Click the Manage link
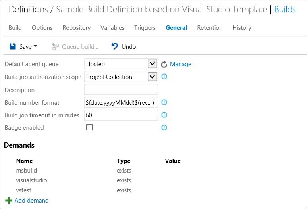The height and width of the screenshot is (209, 307). [181, 64]
